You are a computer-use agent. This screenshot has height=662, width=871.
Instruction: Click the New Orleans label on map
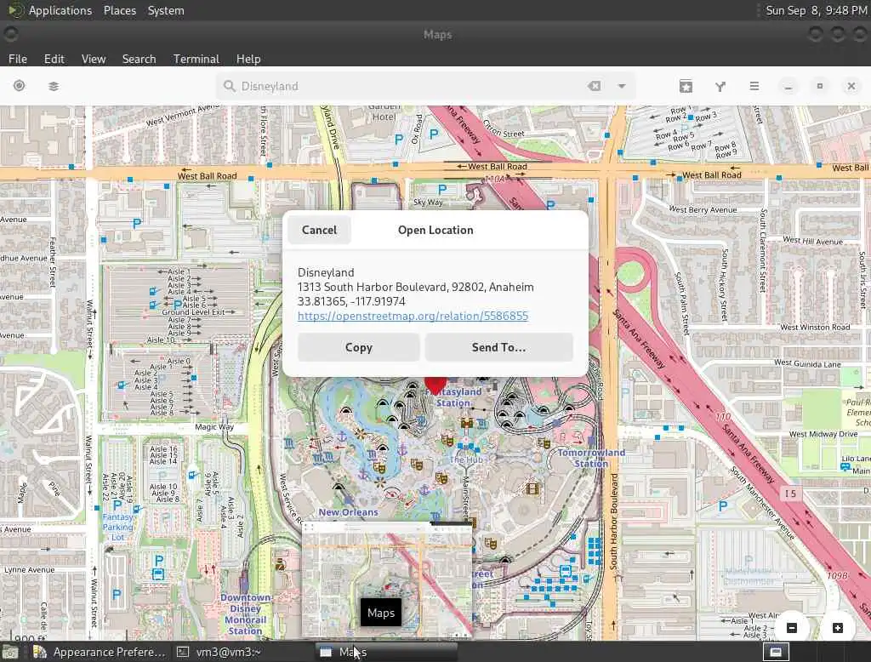348,512
